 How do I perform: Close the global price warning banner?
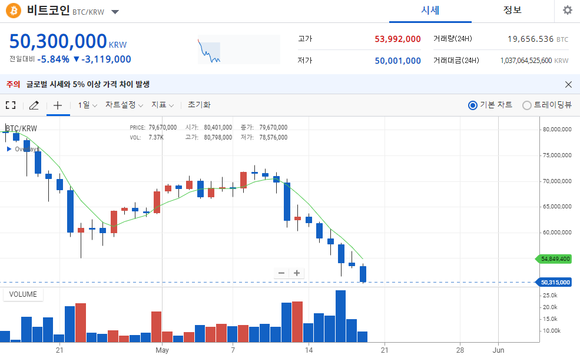(569, 84)
